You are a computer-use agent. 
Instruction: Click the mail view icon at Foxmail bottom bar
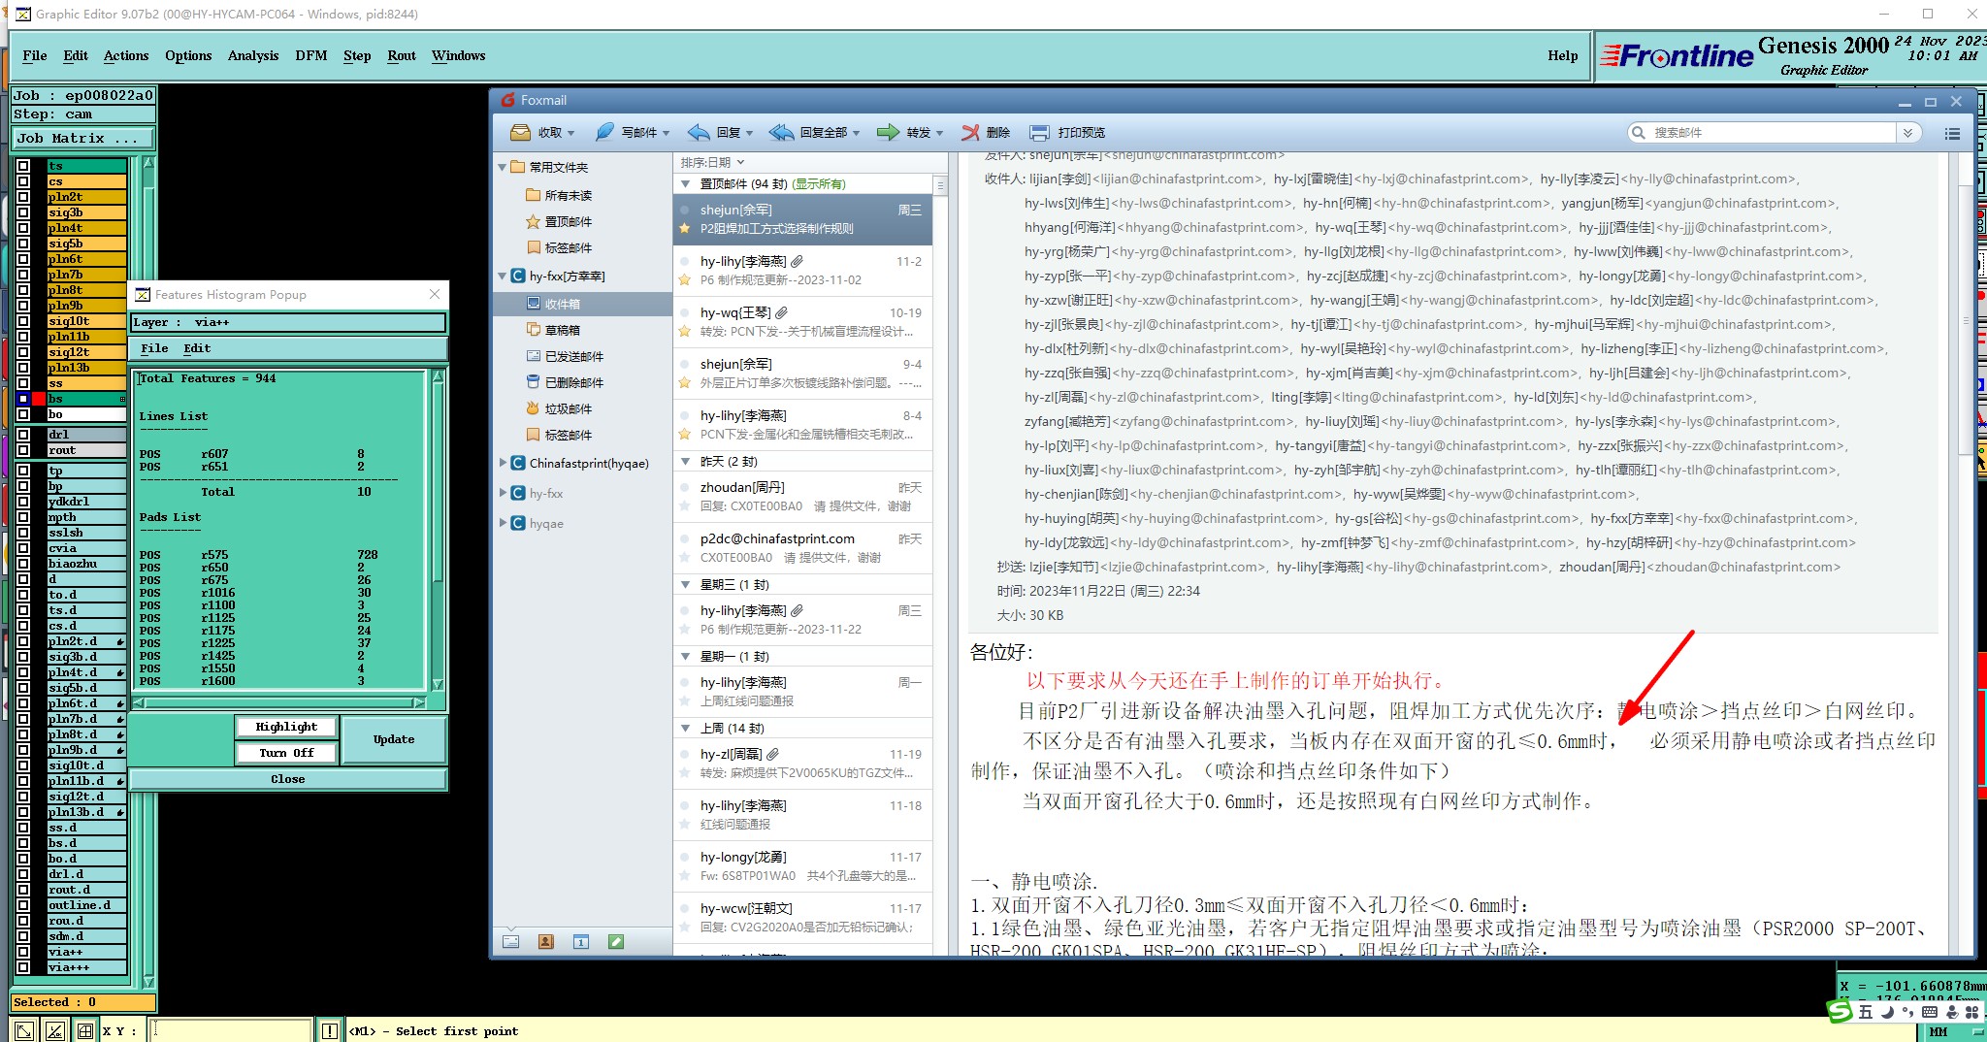click(x=511, y=941)
